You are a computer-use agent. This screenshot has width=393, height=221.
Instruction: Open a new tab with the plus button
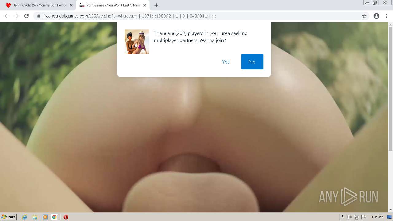pyautogui.click(x=156, y=5)
